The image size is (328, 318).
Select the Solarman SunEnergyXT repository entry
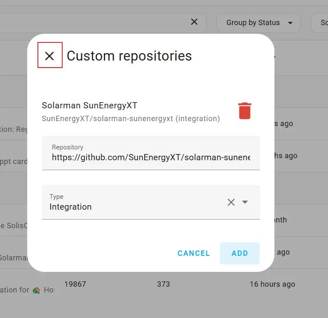pyautogui.click(x=89, y=105)
